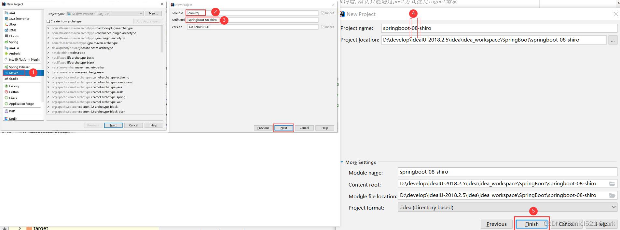Screen dimensions: 620x230
Task: Click Cancel in GroupId dialog
Action: [x=304, y=128]
